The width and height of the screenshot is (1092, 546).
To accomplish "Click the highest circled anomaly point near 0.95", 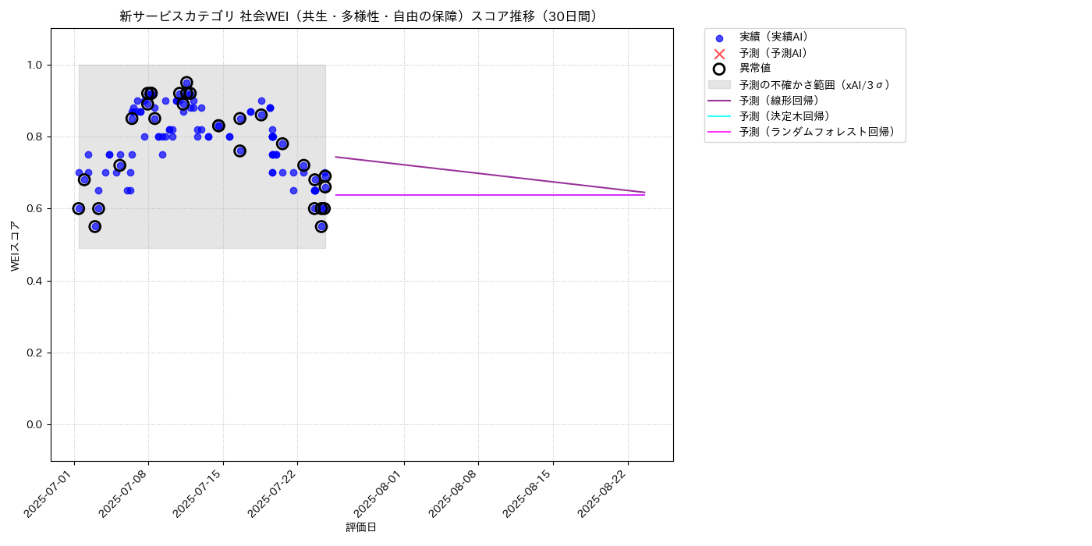I will pyautogui.click(x=186, y=83).
